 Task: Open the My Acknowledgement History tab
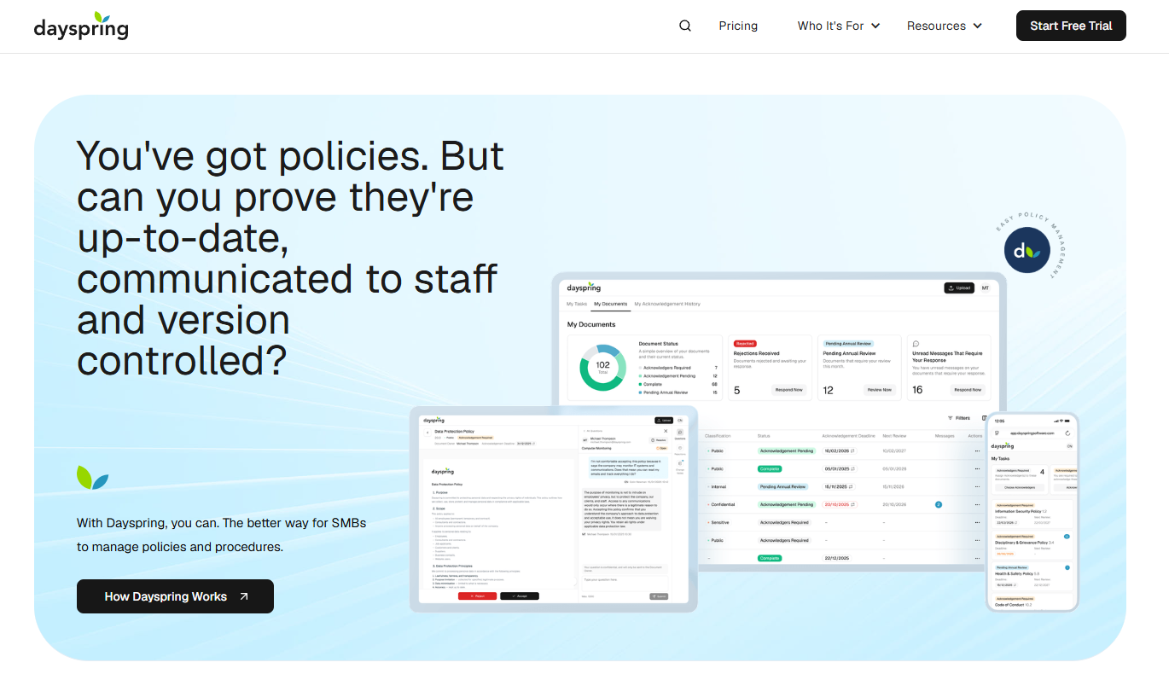(x=667, y=304)
